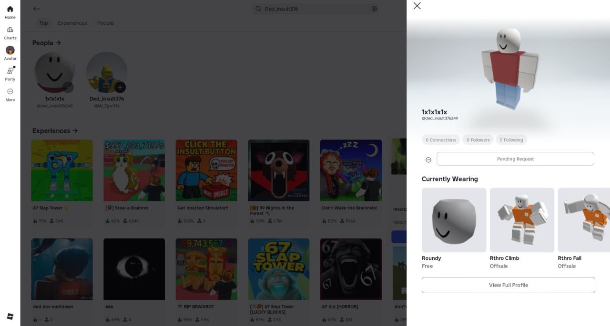Select the Top tab
The height and width of the screenshot is (326, 610).
tap(43, 23)
